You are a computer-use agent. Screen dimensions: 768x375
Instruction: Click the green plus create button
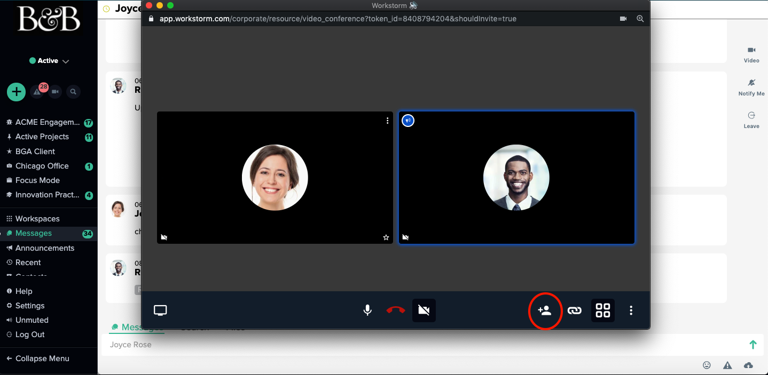pyautogui.click(x=17, y=92)
